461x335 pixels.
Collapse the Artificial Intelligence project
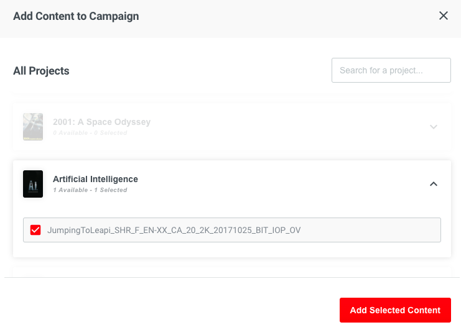pyautogui.click(x=434, y=184)
